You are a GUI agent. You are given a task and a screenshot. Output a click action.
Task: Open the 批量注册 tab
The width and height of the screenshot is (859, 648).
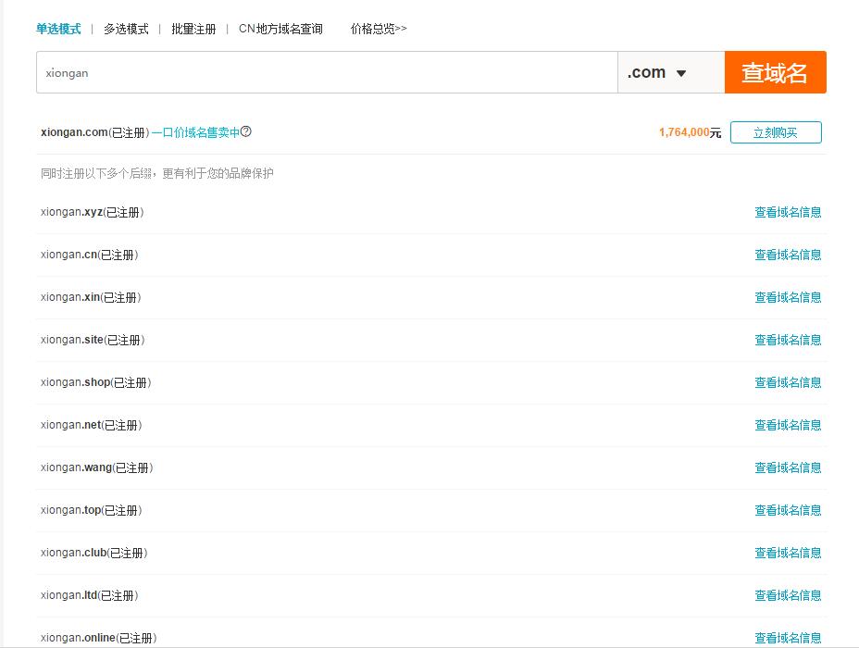coord(193,29)
